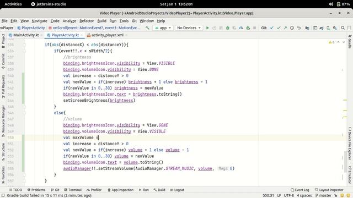This screenshot has height=198, width=353.
Task: Open the Project side panel
Action: pos(3,41)
